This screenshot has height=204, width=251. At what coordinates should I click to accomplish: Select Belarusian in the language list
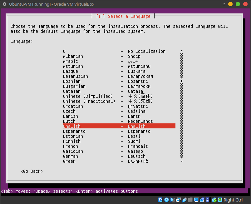(x=119, y=76)
